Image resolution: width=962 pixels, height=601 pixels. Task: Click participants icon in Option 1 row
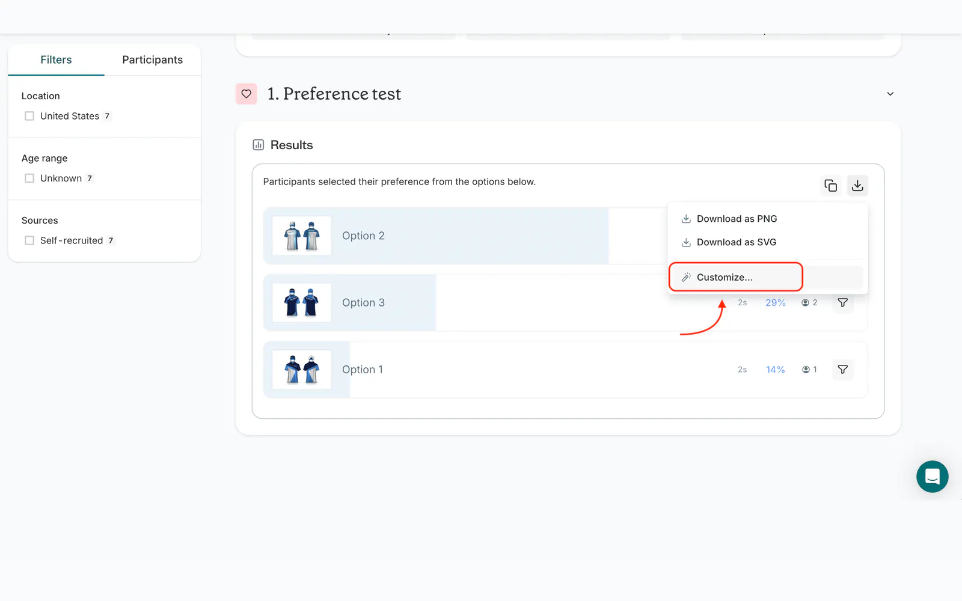tap(806, 370)
